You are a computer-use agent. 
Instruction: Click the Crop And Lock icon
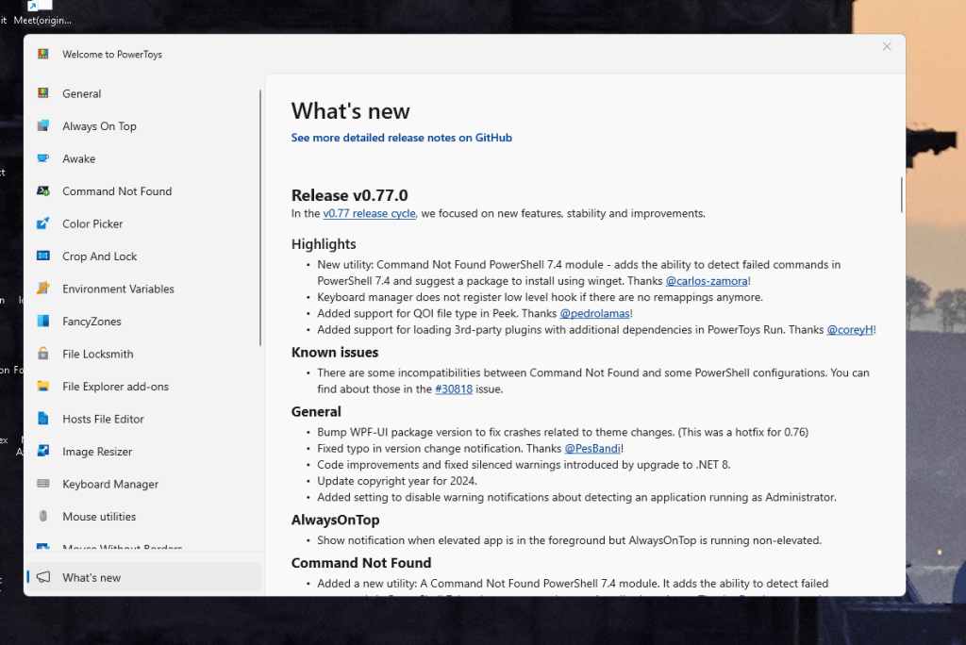click(x=43, y=256)
